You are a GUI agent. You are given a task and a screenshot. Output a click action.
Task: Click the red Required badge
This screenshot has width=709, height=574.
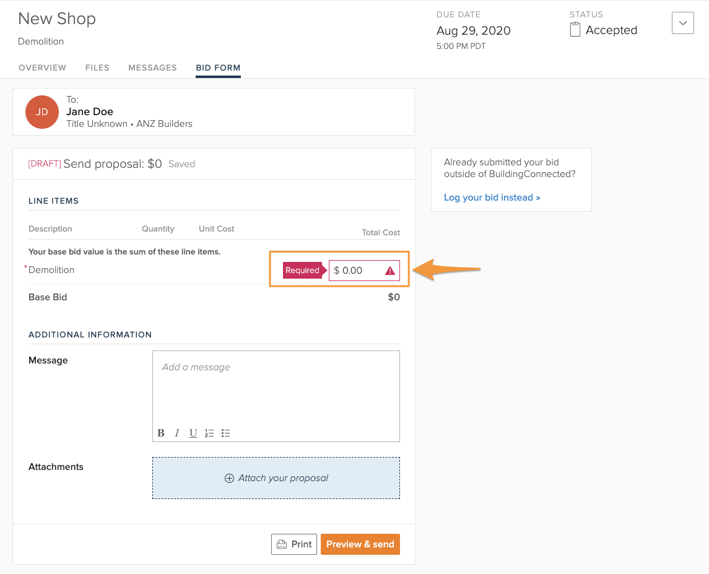pos(302,271)
